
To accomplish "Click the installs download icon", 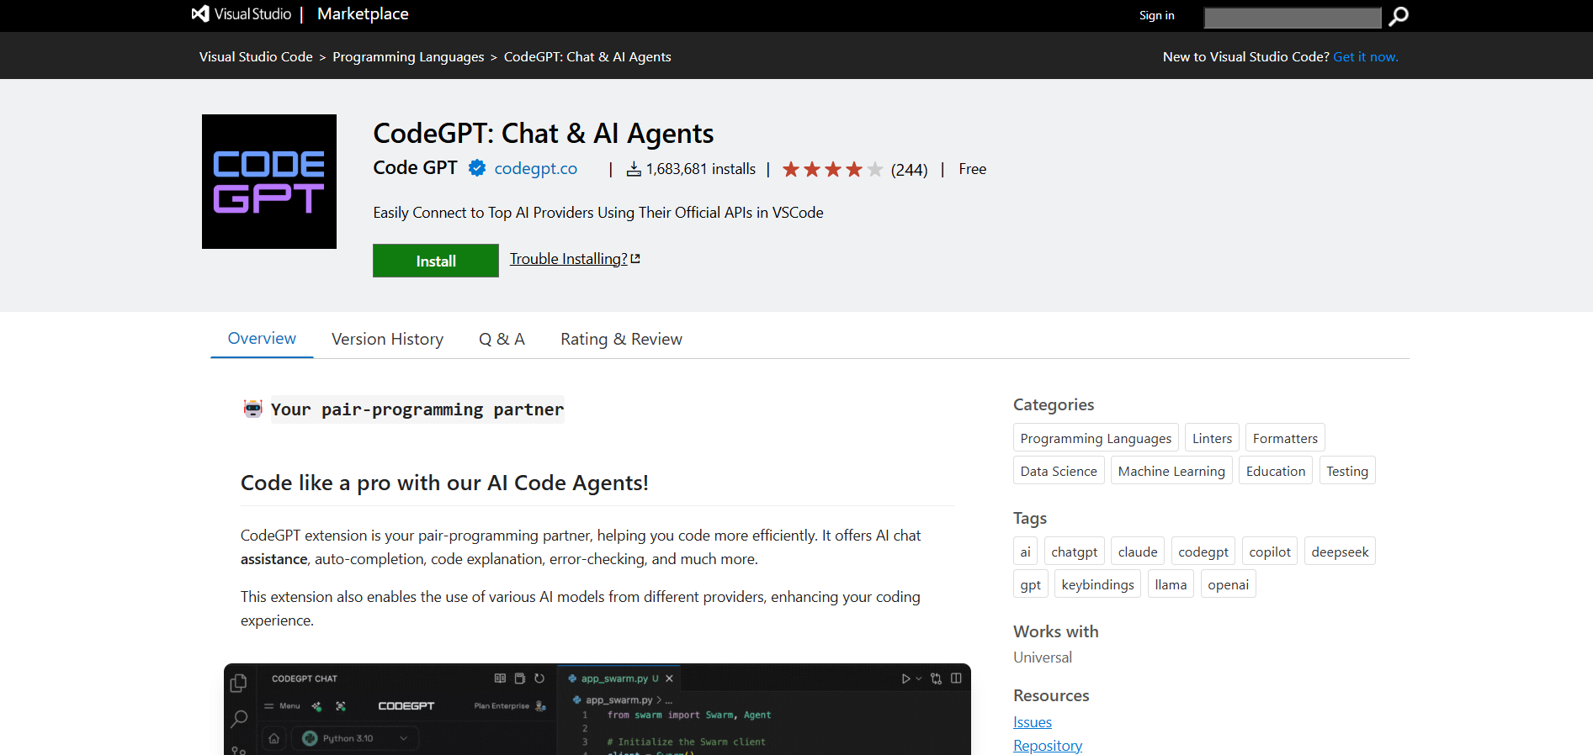I will 634,170.
